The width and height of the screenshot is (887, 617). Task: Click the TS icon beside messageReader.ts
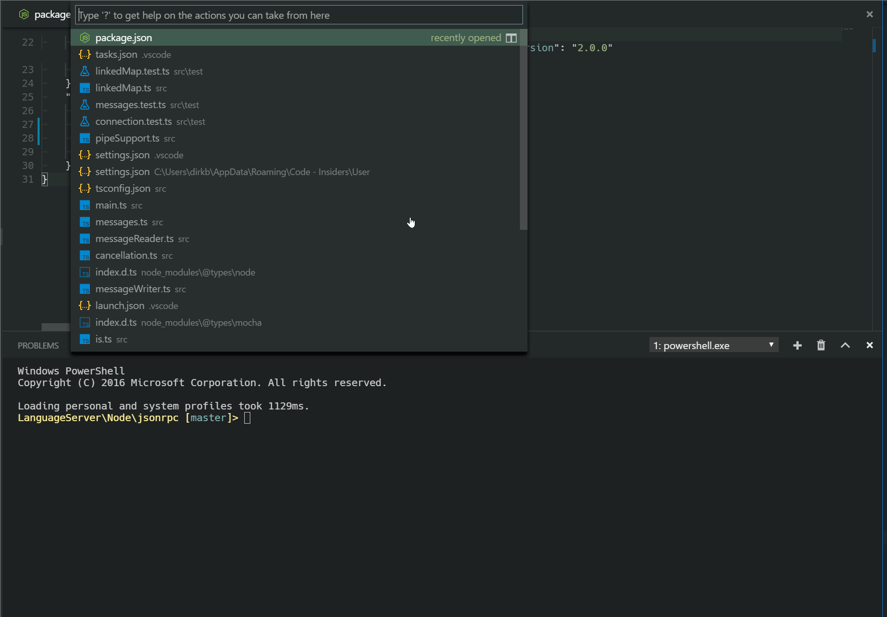(x=84, y=238)
